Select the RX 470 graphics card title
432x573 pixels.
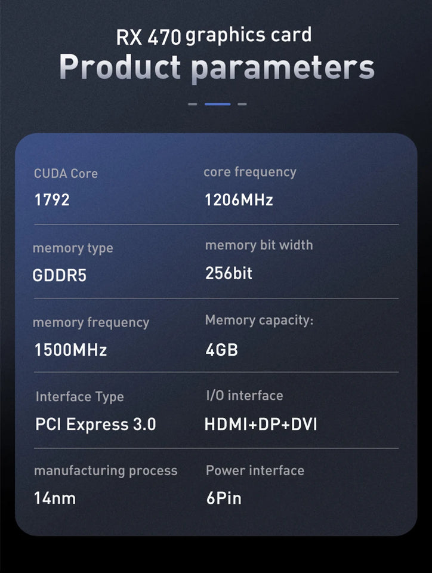click(x=214, y=36)
